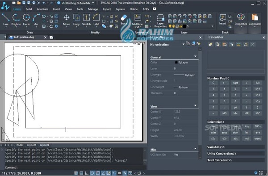Click the sqrt calculator button
Image resolution: width=268 pixels, height=176 pixels.
click(x=235, y=83)
